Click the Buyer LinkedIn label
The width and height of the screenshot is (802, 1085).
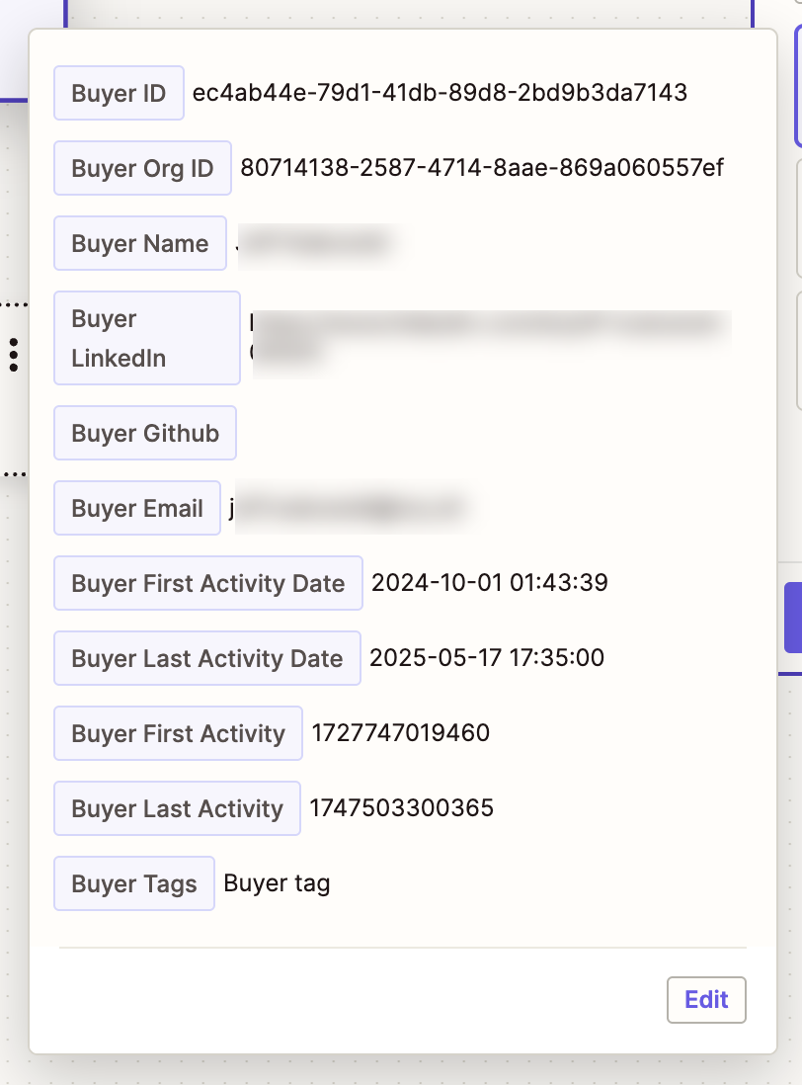[147, 338]
